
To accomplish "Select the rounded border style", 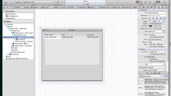I will pyautogui.click(x=164, y=21).
